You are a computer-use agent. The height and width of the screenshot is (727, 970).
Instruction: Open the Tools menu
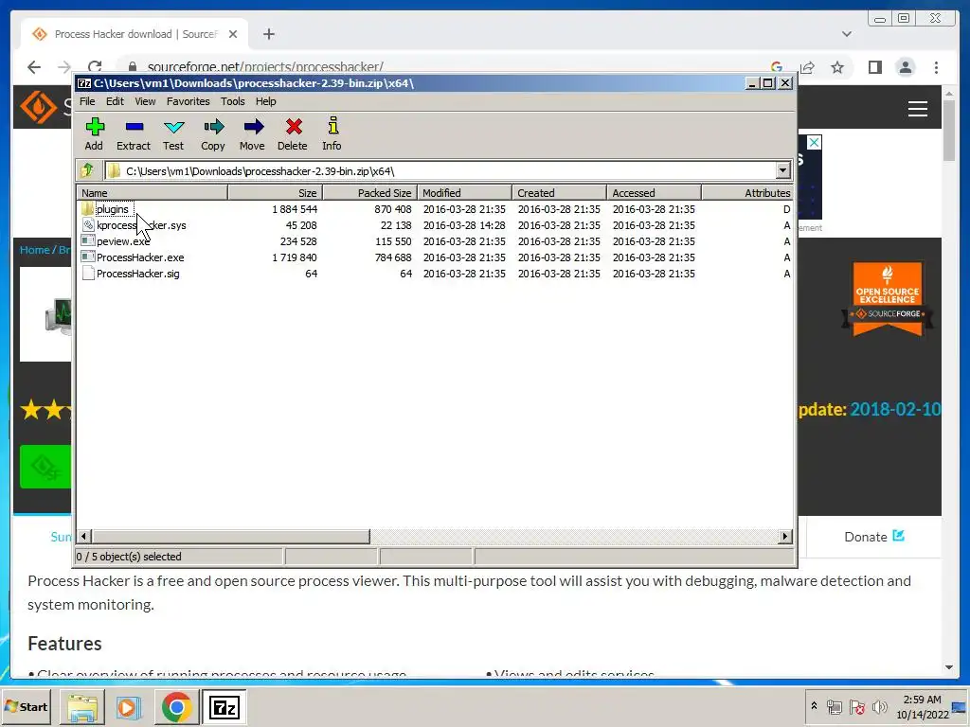(x=233, y=101)
